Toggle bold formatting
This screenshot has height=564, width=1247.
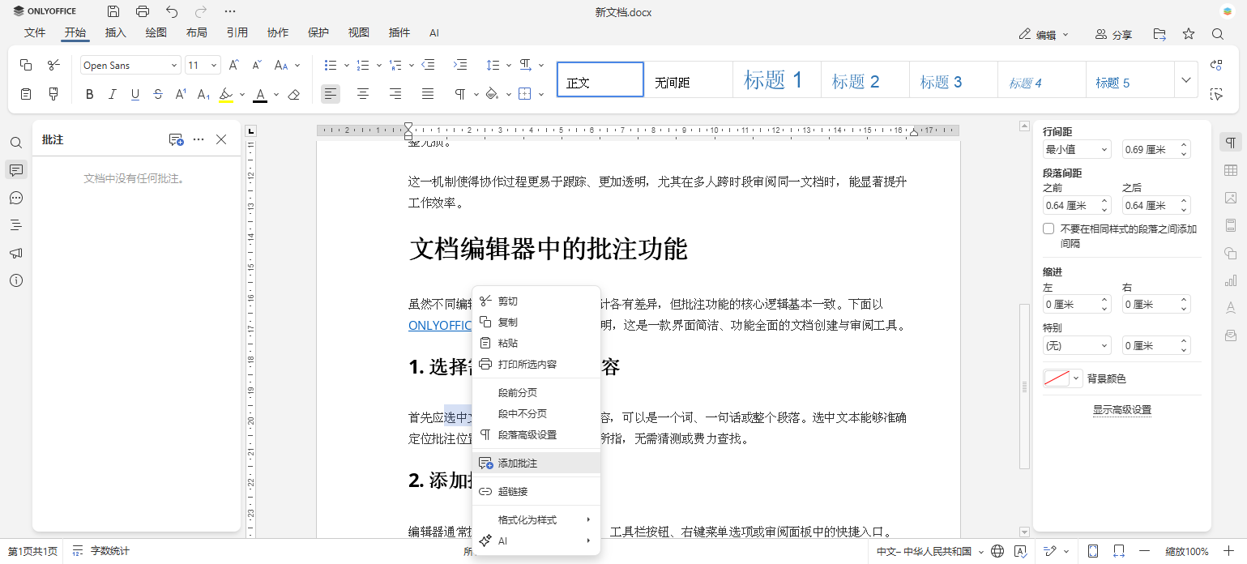tap(89, 94)
